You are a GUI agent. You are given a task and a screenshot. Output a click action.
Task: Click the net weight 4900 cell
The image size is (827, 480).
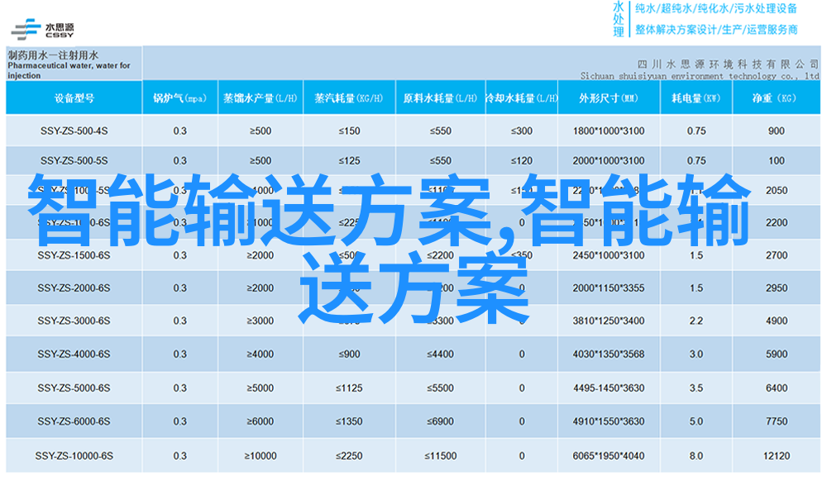point(777,321)
